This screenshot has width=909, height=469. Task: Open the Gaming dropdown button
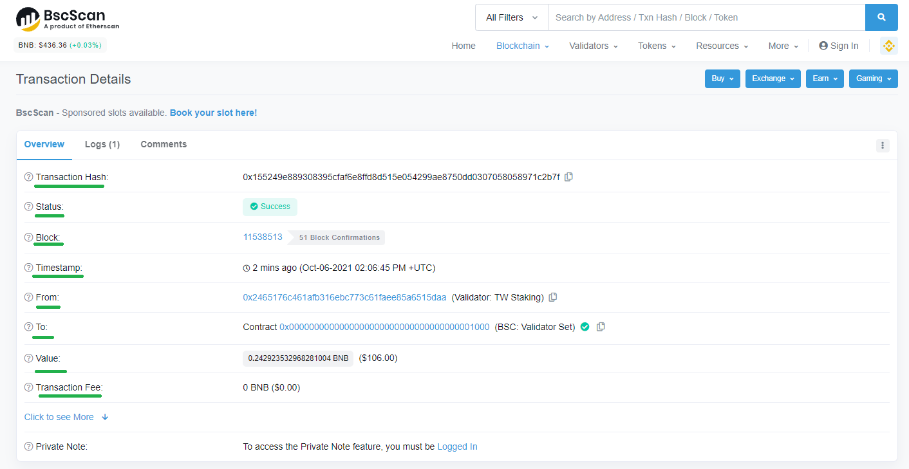click(874, 78)
